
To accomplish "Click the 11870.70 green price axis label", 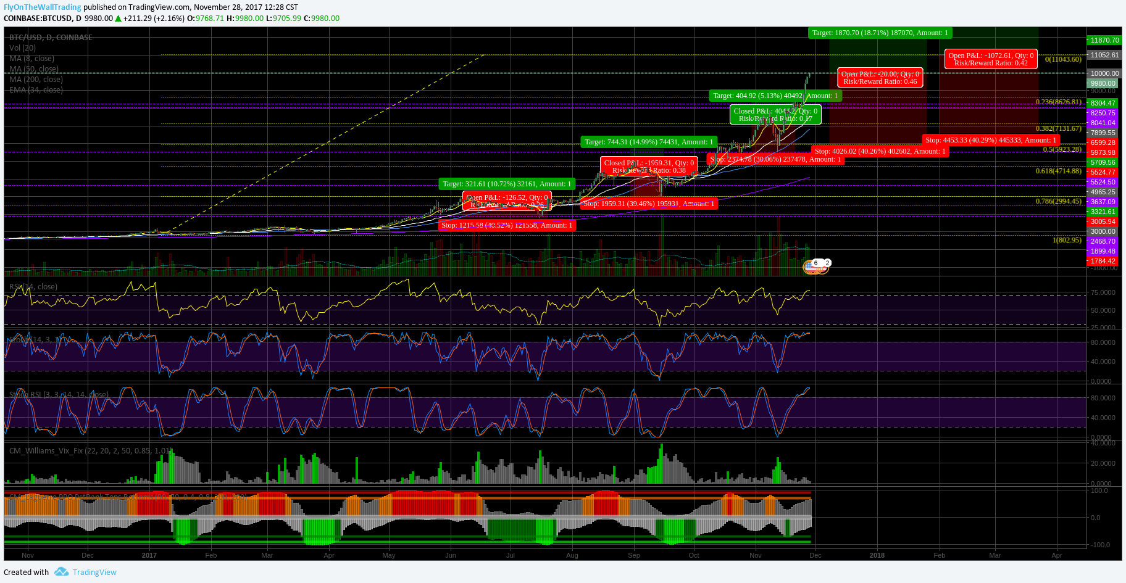I will point(1103,40).
